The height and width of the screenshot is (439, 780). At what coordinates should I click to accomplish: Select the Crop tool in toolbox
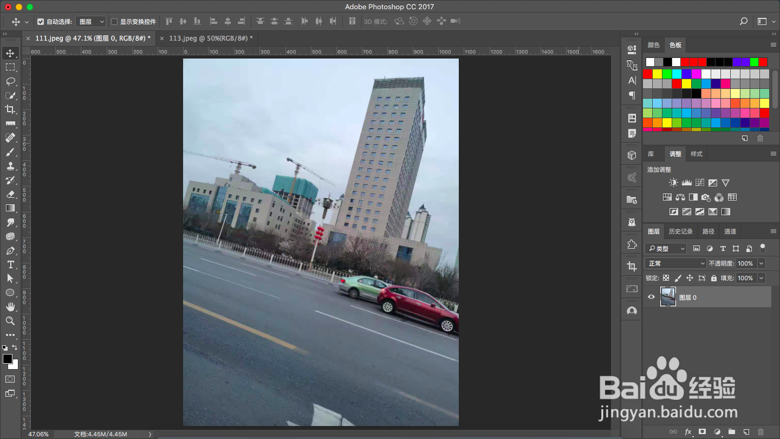click(10, 109)
